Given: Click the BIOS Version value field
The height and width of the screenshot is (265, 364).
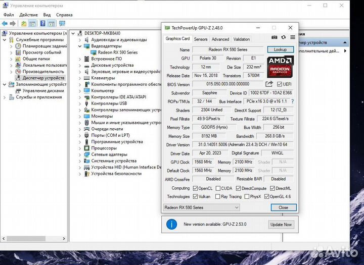Looking at the screenshot, I should pyautogui.click(x=227, y=84).
